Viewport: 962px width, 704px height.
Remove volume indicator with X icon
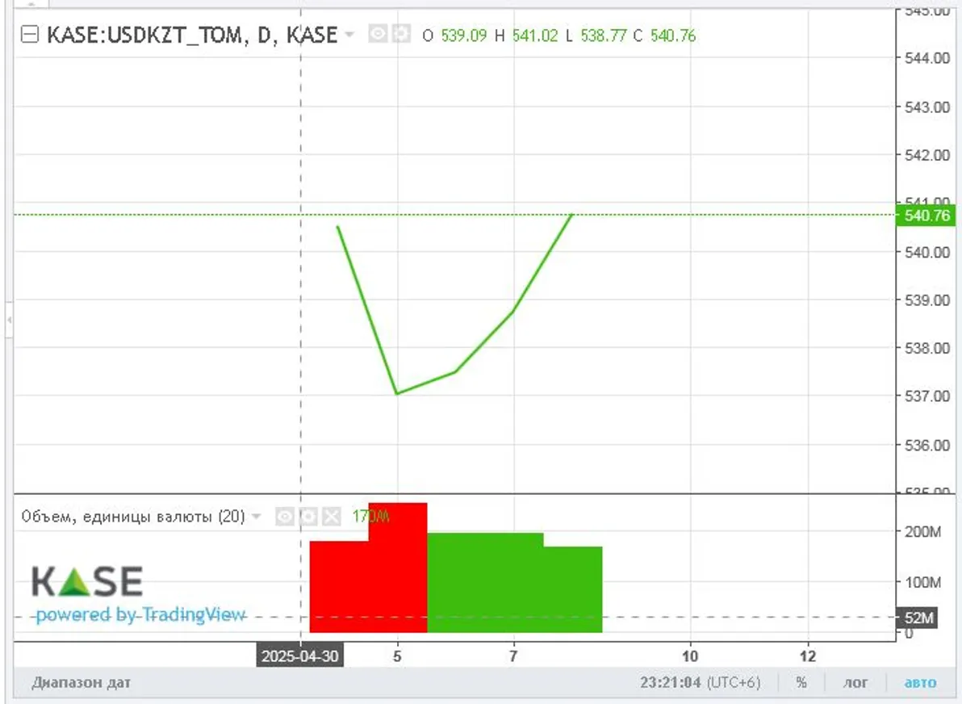click(331, 517)
